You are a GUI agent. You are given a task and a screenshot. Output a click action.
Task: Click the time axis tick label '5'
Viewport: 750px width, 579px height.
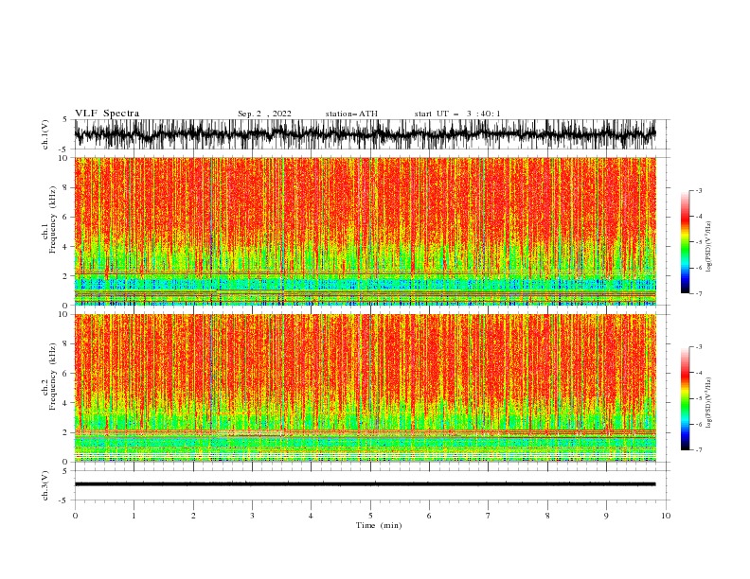pos(370,516)
